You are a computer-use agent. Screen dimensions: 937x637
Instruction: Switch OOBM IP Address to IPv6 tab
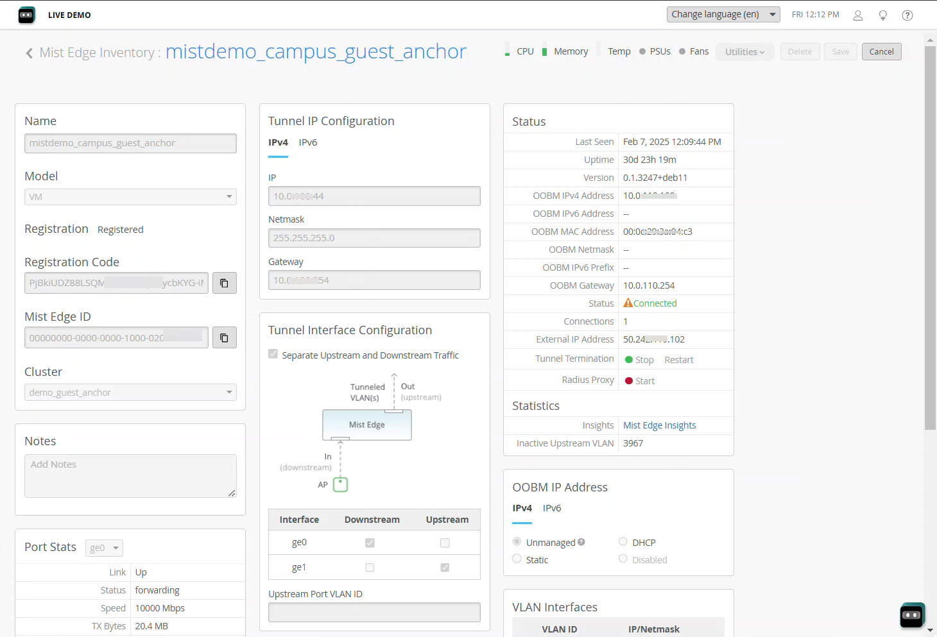pos(552,508)
